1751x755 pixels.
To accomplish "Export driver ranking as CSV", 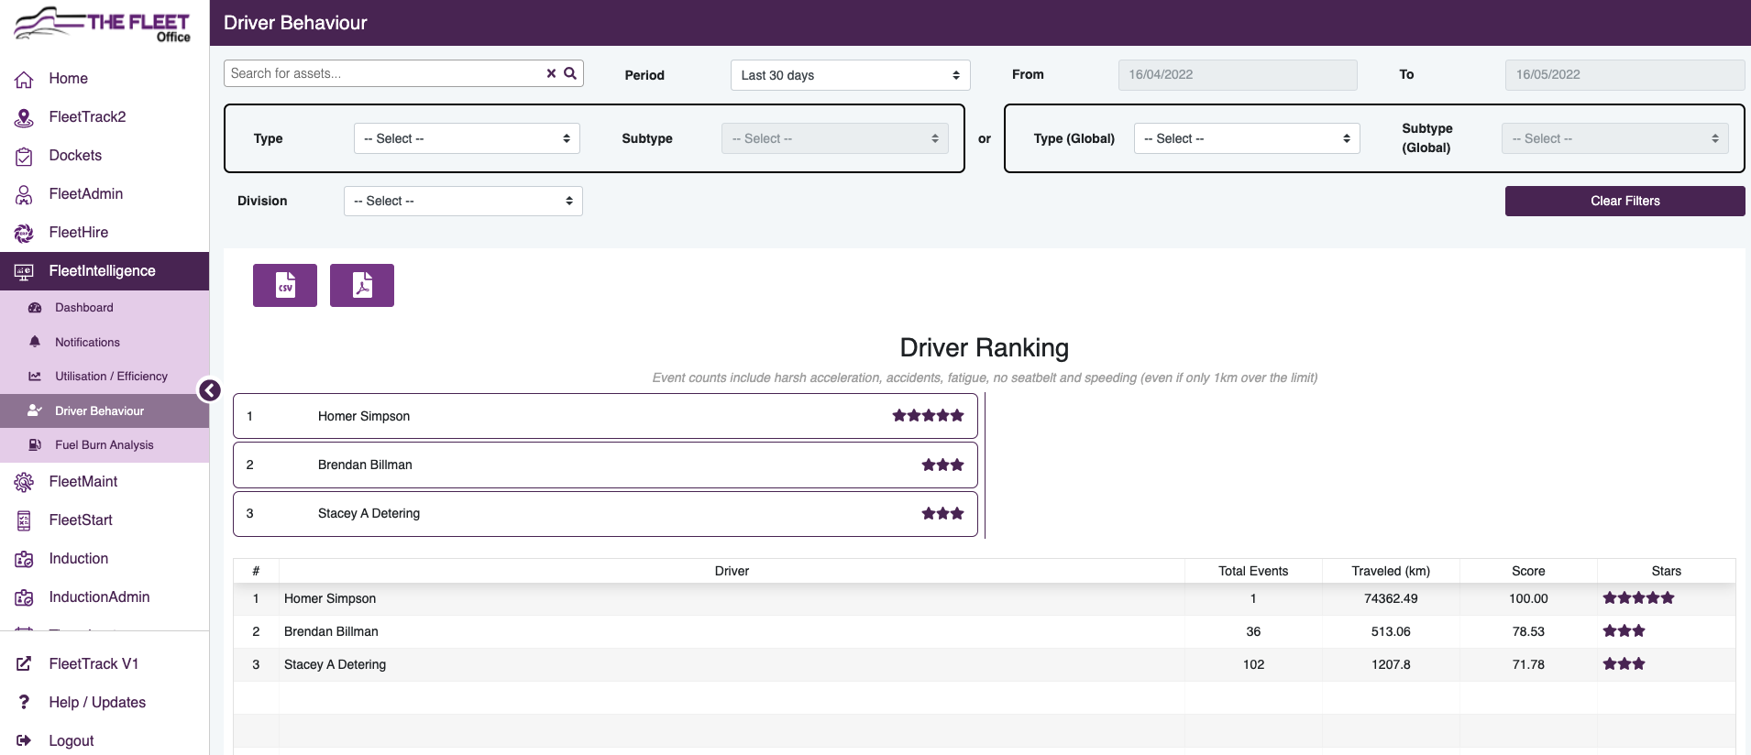I will (285, 285).
